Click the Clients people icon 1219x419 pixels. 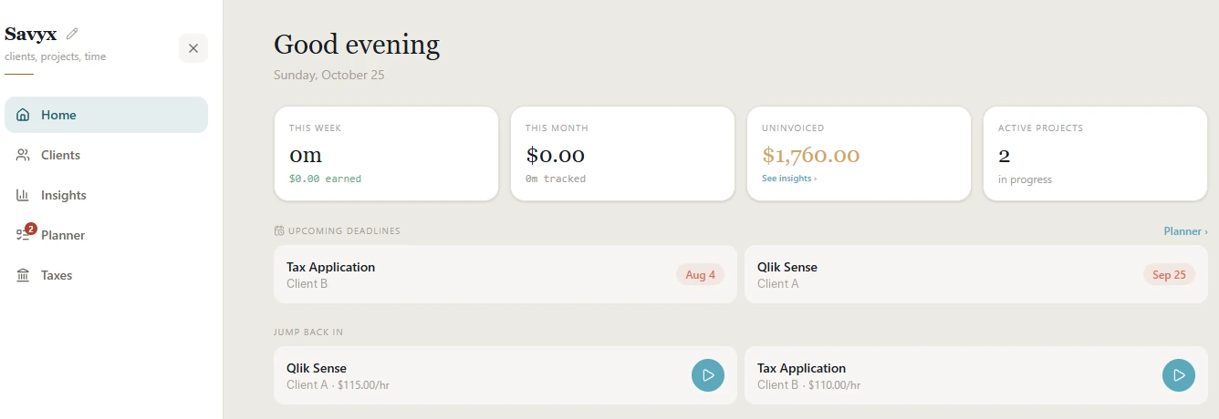coord(23,155)
